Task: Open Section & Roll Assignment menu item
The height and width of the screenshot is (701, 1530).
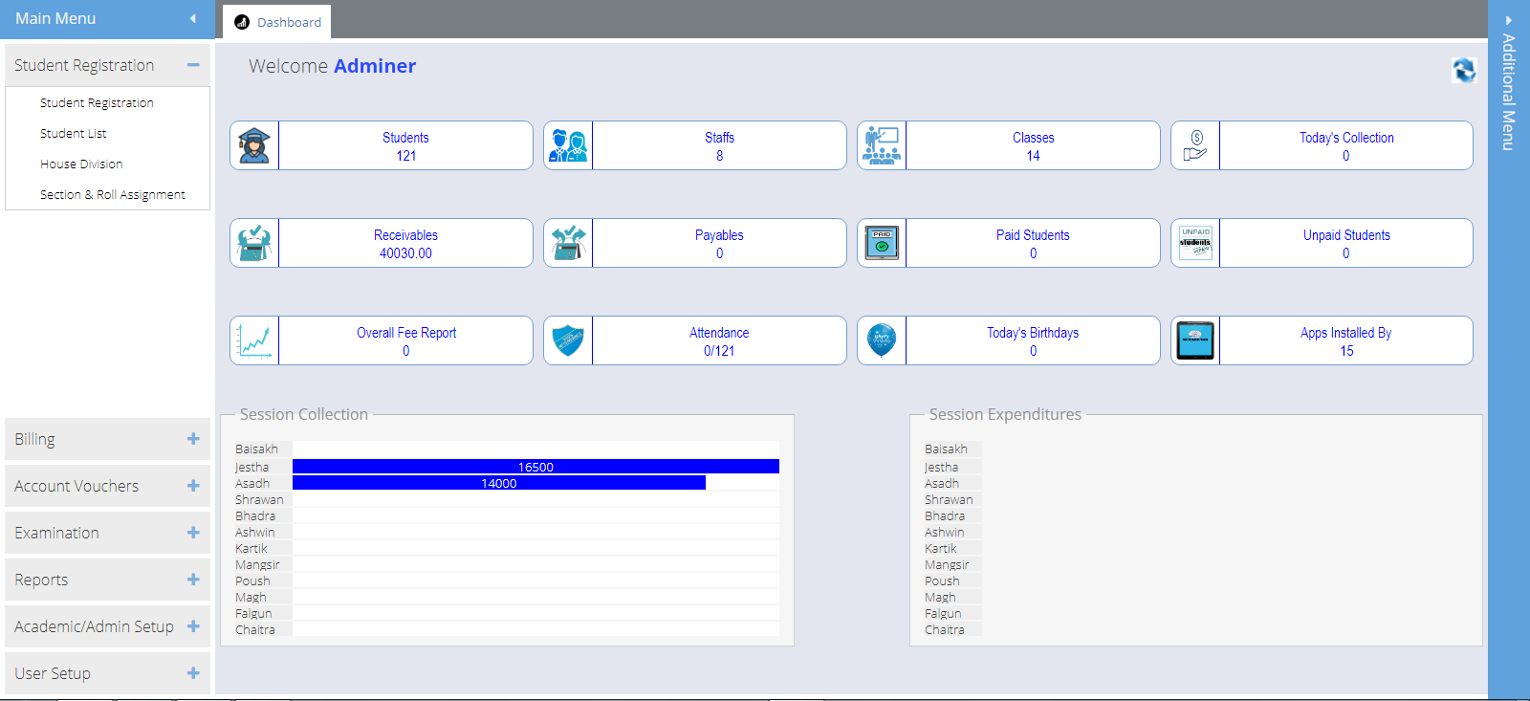Action: pyautogui.click(x=113, y=195)
